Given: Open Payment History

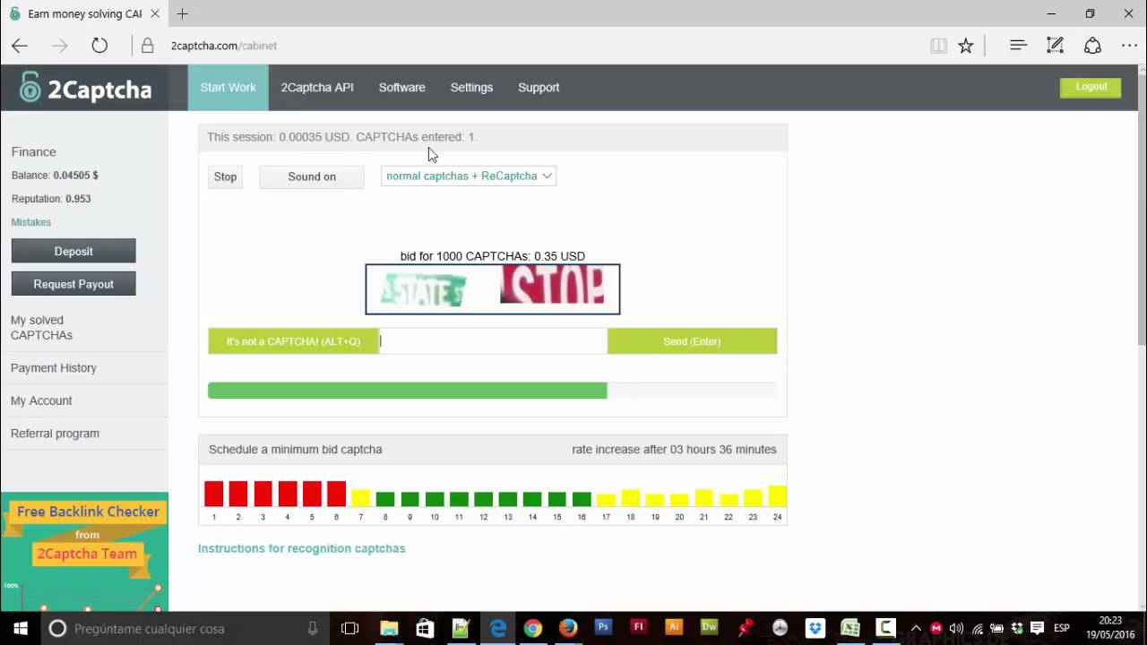Looking at the screenshot, I should [54, 368].
